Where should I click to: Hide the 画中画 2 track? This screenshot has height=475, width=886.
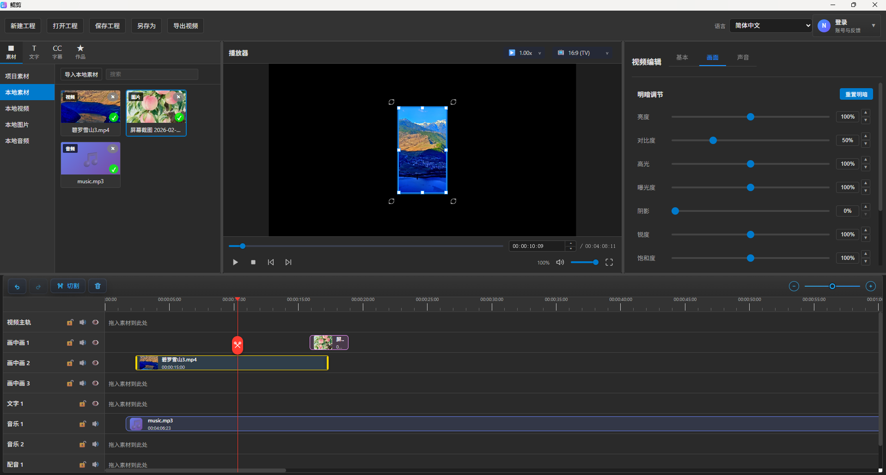pyautogui.click(x=95, y=363)
